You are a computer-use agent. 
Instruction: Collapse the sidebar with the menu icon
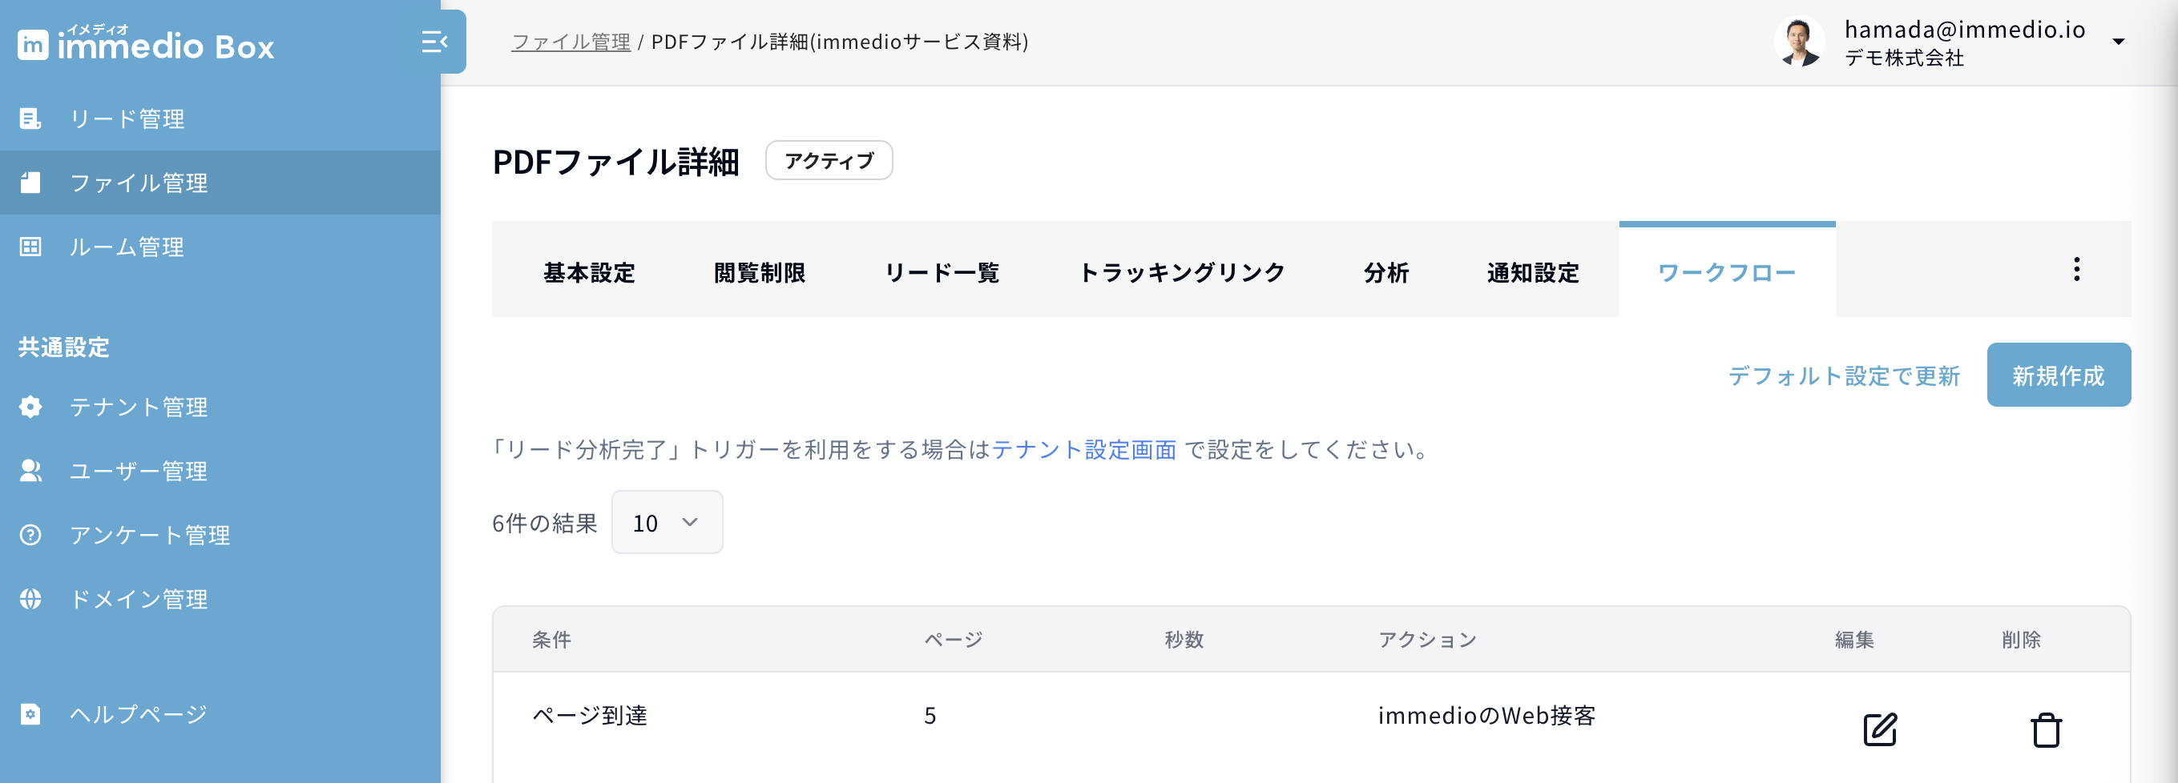point(434,42)
